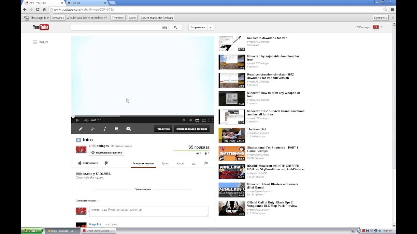Click the Аналитика button

tap(163, 129)
